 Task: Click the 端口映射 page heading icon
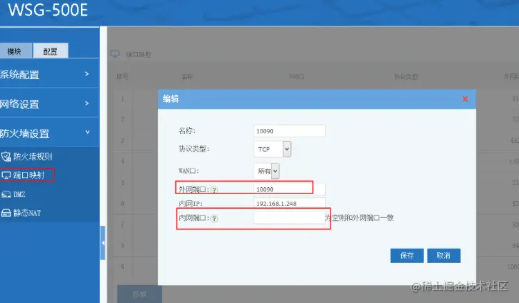point(115,53)
